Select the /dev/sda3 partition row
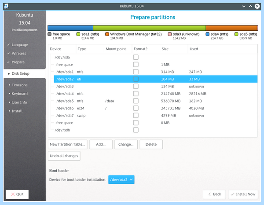This screenshot has width=264, height=205. [x=155, y=86]
